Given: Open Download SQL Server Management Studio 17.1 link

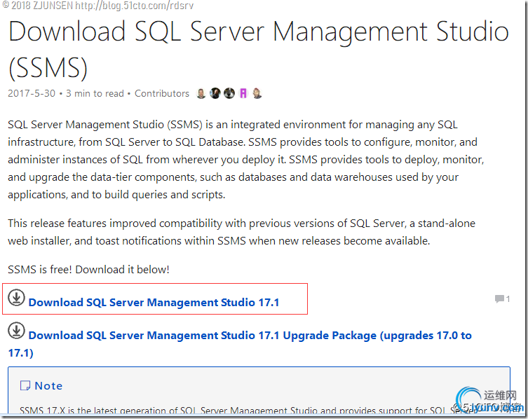Looking at the screenshot, I should tap(154, 302).
